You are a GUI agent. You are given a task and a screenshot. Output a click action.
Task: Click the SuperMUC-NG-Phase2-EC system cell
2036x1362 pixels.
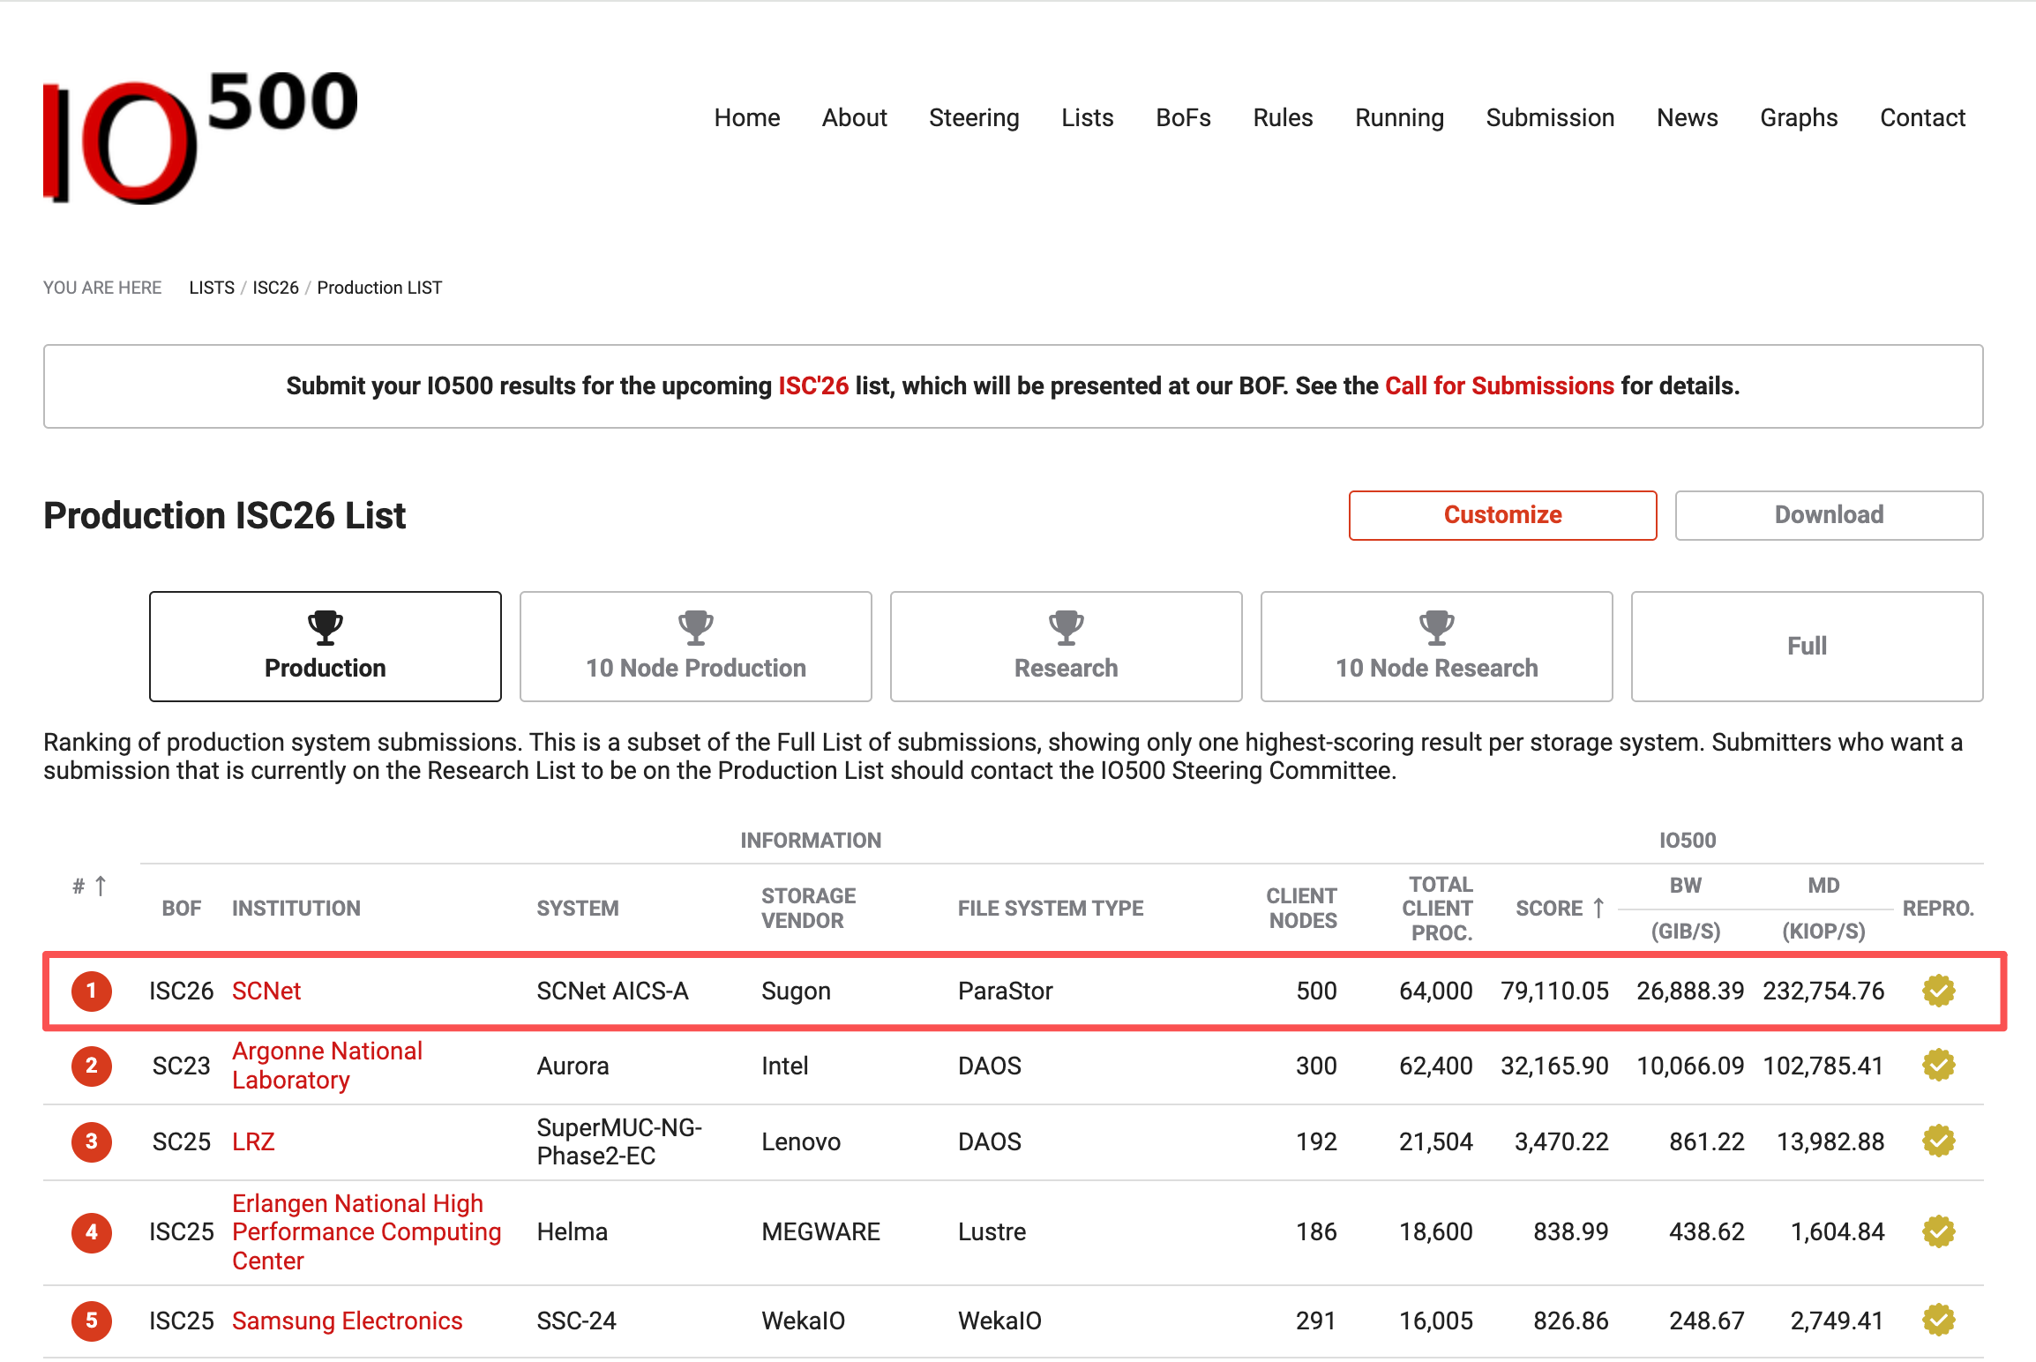619,1141
